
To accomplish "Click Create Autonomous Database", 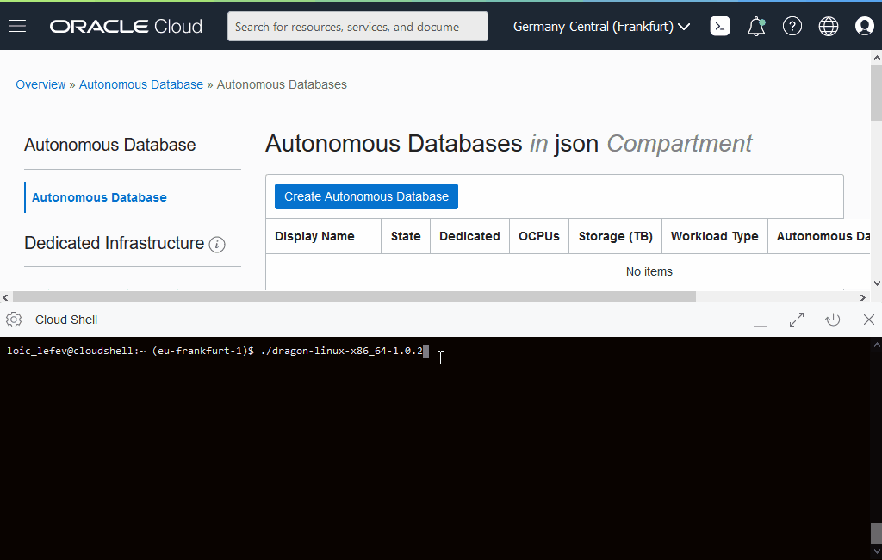I will pyautogui.click(x=365, y=196).
